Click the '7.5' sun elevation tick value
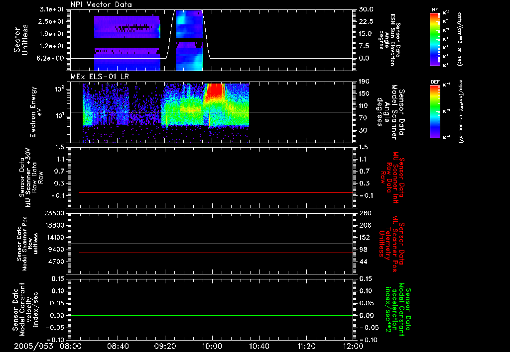This screenshot has height=352, width=510. 364,46
